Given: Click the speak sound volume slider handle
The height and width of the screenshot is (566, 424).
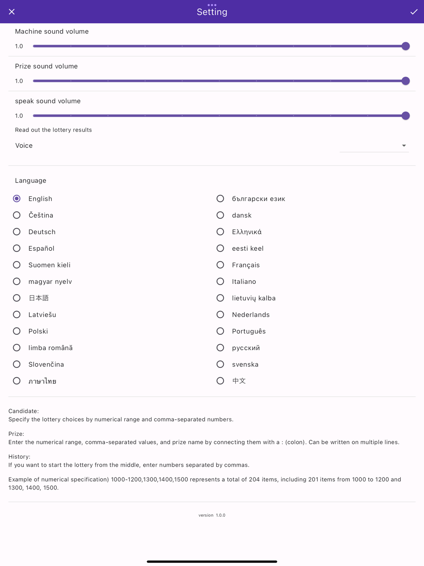Looking at the screenshot, I should [x=405, y=116].
